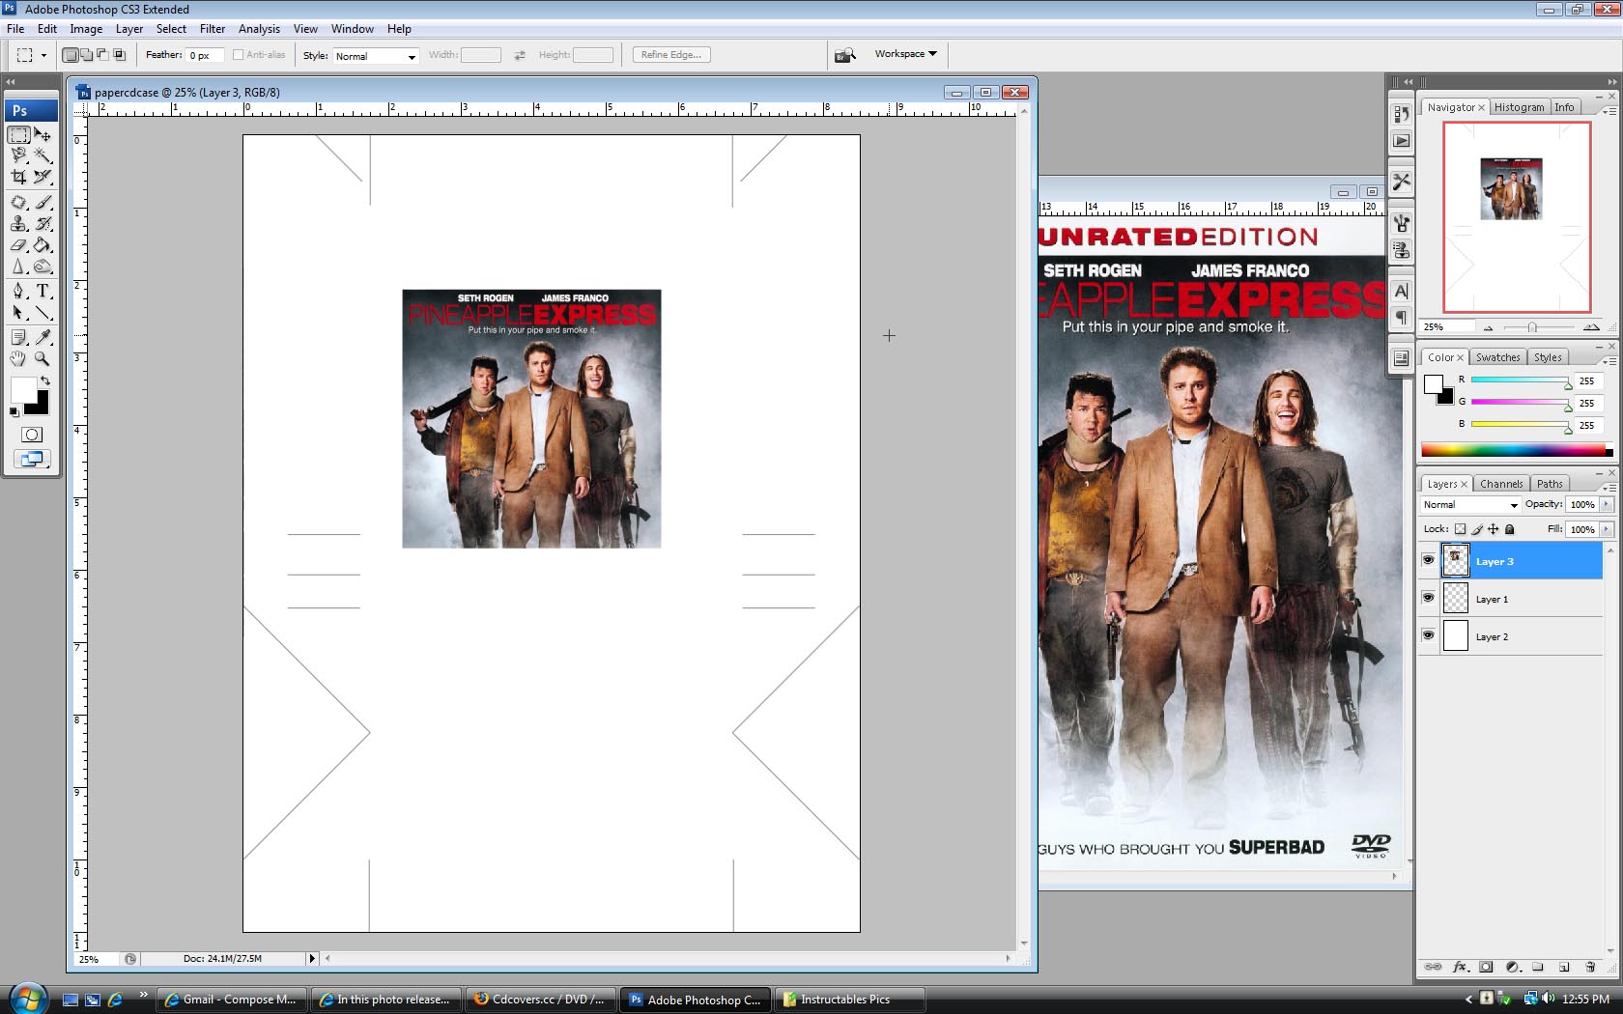Open the Workspace dropdown

point(904,54)
